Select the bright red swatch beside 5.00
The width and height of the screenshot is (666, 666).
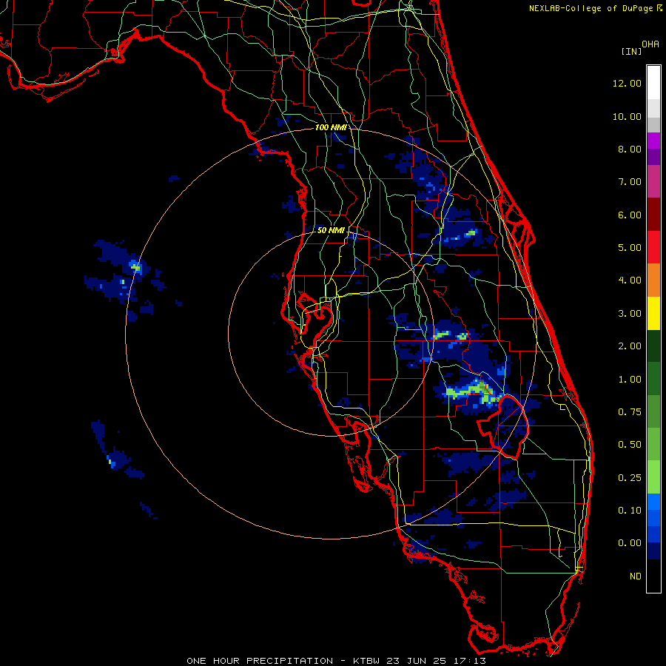click(653, 247)
